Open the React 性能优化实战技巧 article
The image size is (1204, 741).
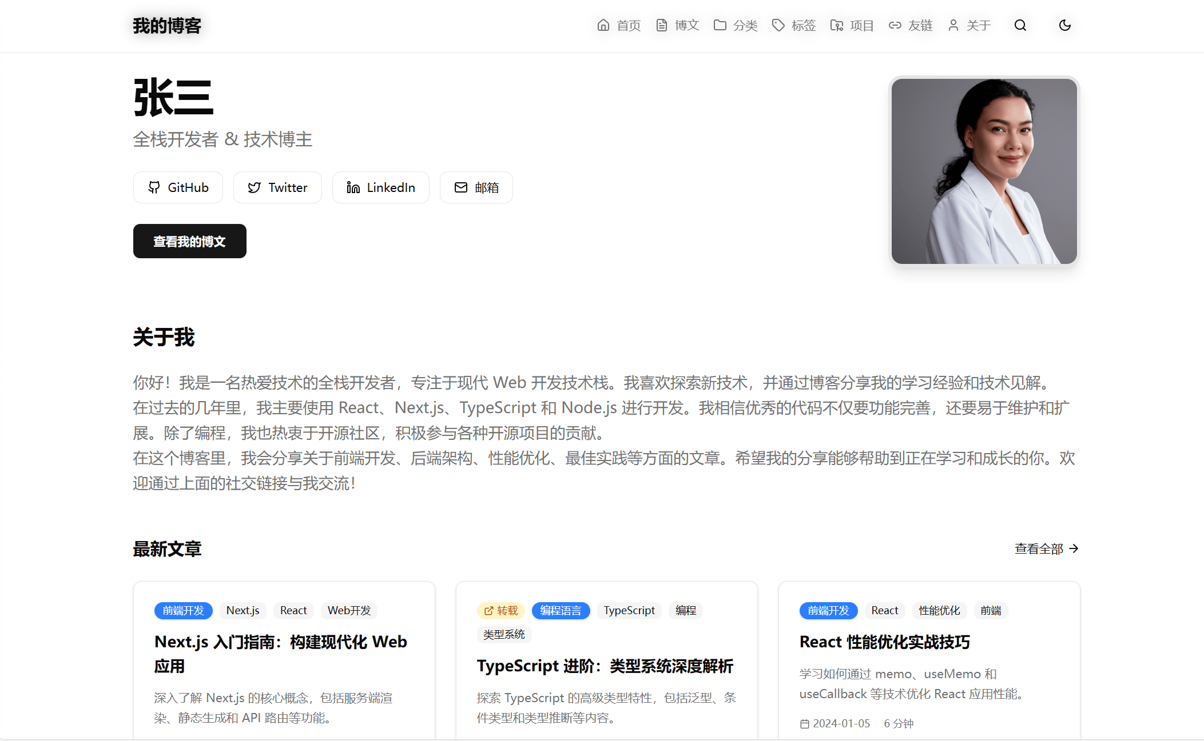[884, 642]
